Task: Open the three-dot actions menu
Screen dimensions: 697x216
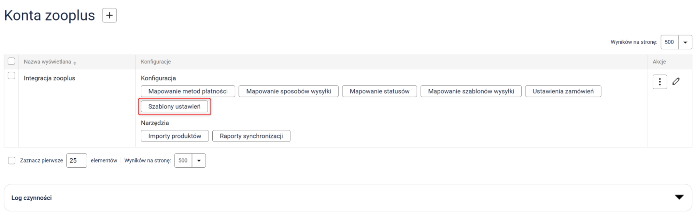Action: pos(659,82)
